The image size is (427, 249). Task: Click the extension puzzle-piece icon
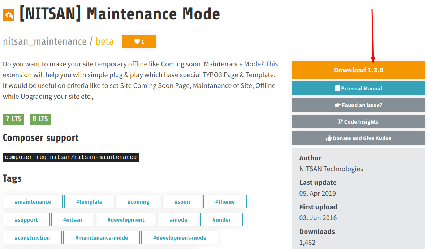point(8,15)
